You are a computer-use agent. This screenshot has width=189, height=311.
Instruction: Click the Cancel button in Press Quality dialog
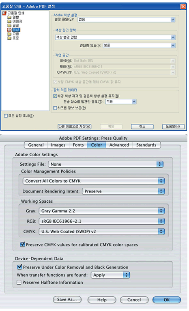pyautogui.click(x=134, y=300)
